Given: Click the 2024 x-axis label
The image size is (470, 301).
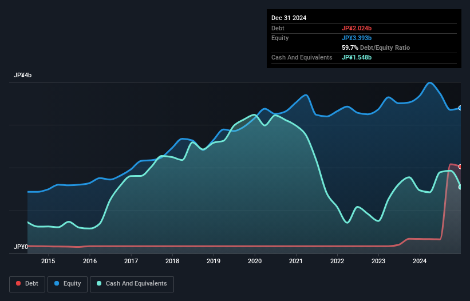Looking at the screenshot, I should pos(420,261).
